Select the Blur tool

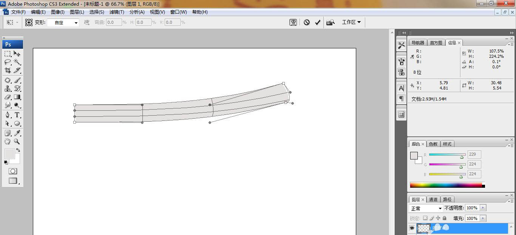tap(8, 105)
